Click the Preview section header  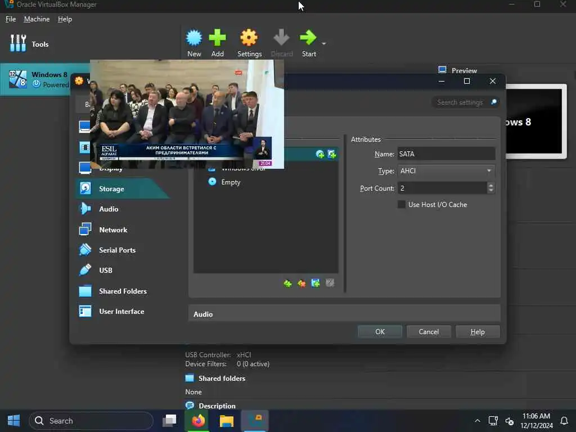pyautogui.click(x=464, y=70)
